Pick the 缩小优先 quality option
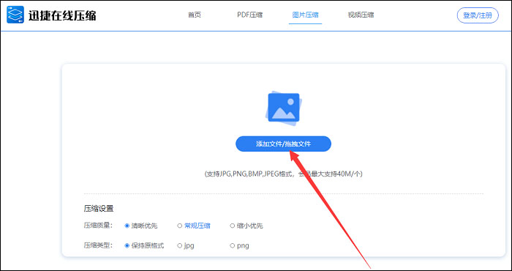 click(246, 226)
